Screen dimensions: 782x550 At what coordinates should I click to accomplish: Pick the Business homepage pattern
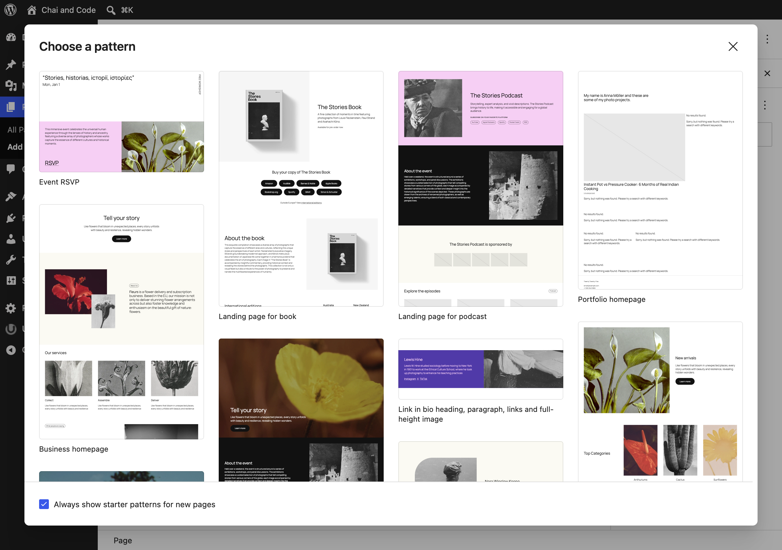pos(122,322)
